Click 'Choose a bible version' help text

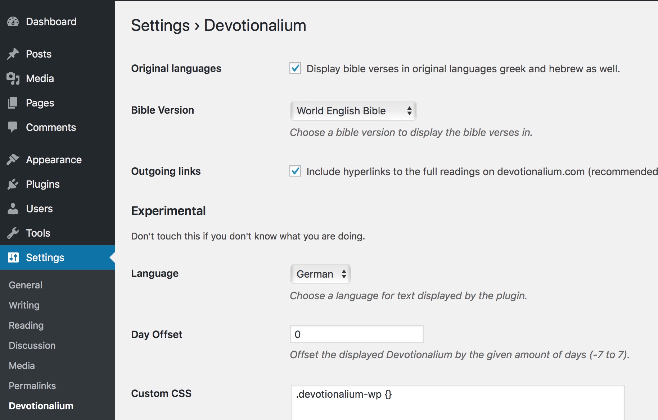411,133
